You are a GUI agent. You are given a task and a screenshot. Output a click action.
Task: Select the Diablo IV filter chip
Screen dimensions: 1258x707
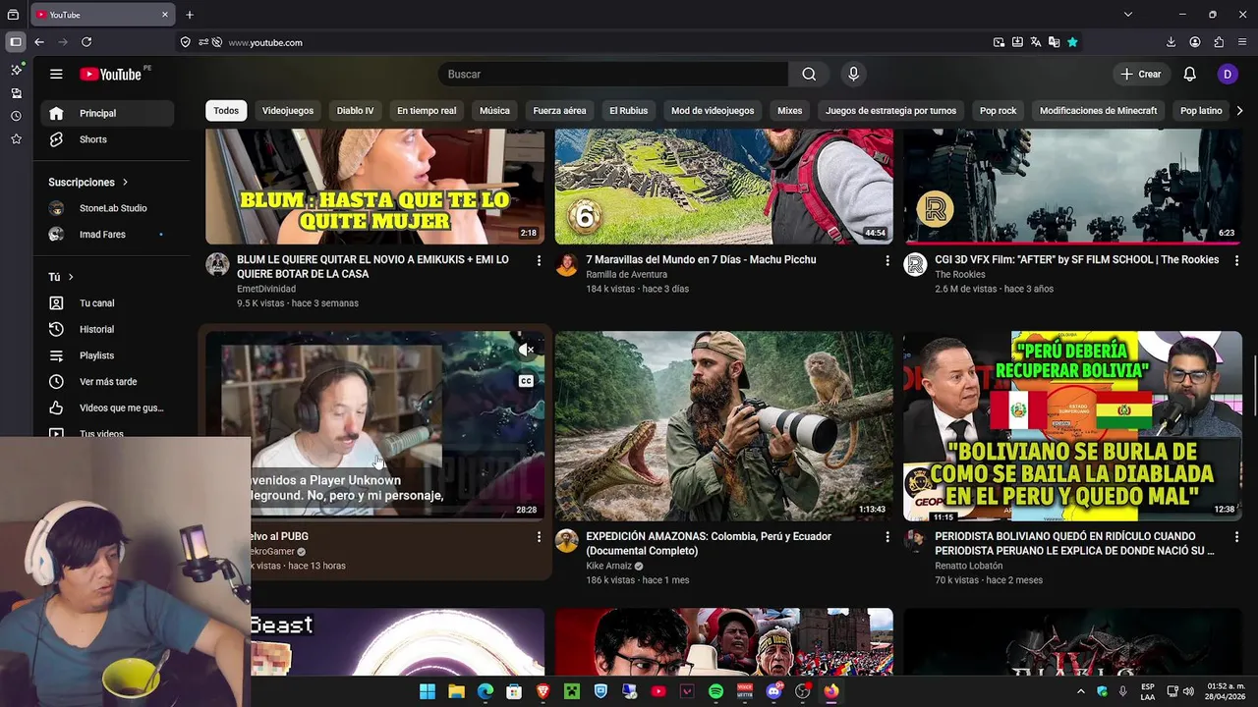355,111
